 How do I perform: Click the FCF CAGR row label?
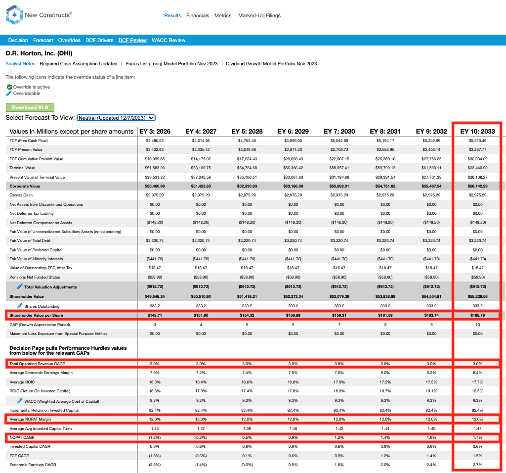pyautogui.click(x=19, y=456)
